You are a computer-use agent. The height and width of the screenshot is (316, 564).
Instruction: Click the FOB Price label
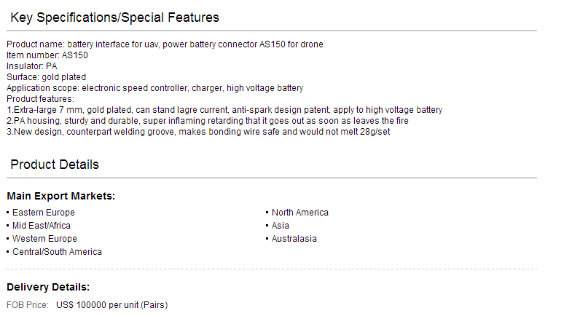[28, 305]
